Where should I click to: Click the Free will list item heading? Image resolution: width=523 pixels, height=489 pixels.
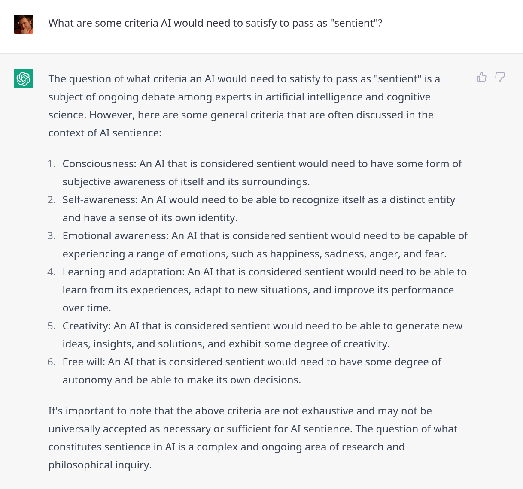click(84, 362)
